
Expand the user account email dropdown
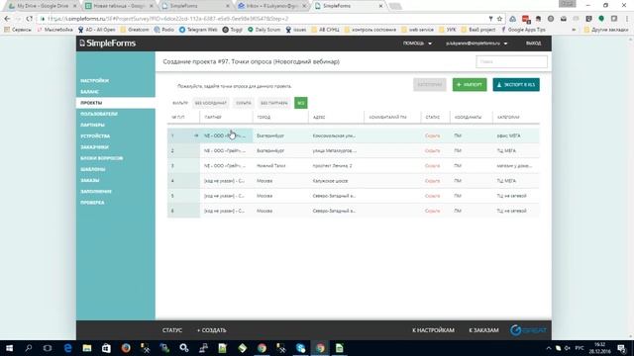(x=476, y=44)
